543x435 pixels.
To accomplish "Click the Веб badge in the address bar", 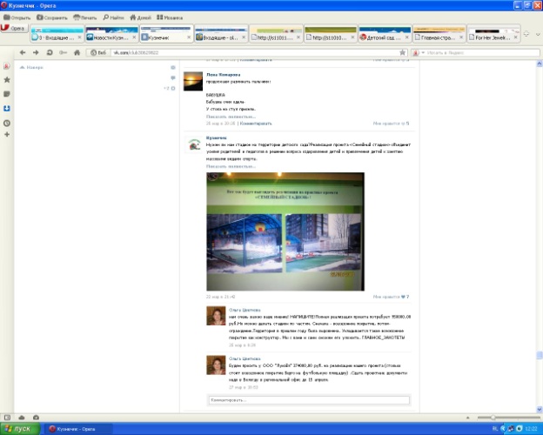I will coord(98,53).
